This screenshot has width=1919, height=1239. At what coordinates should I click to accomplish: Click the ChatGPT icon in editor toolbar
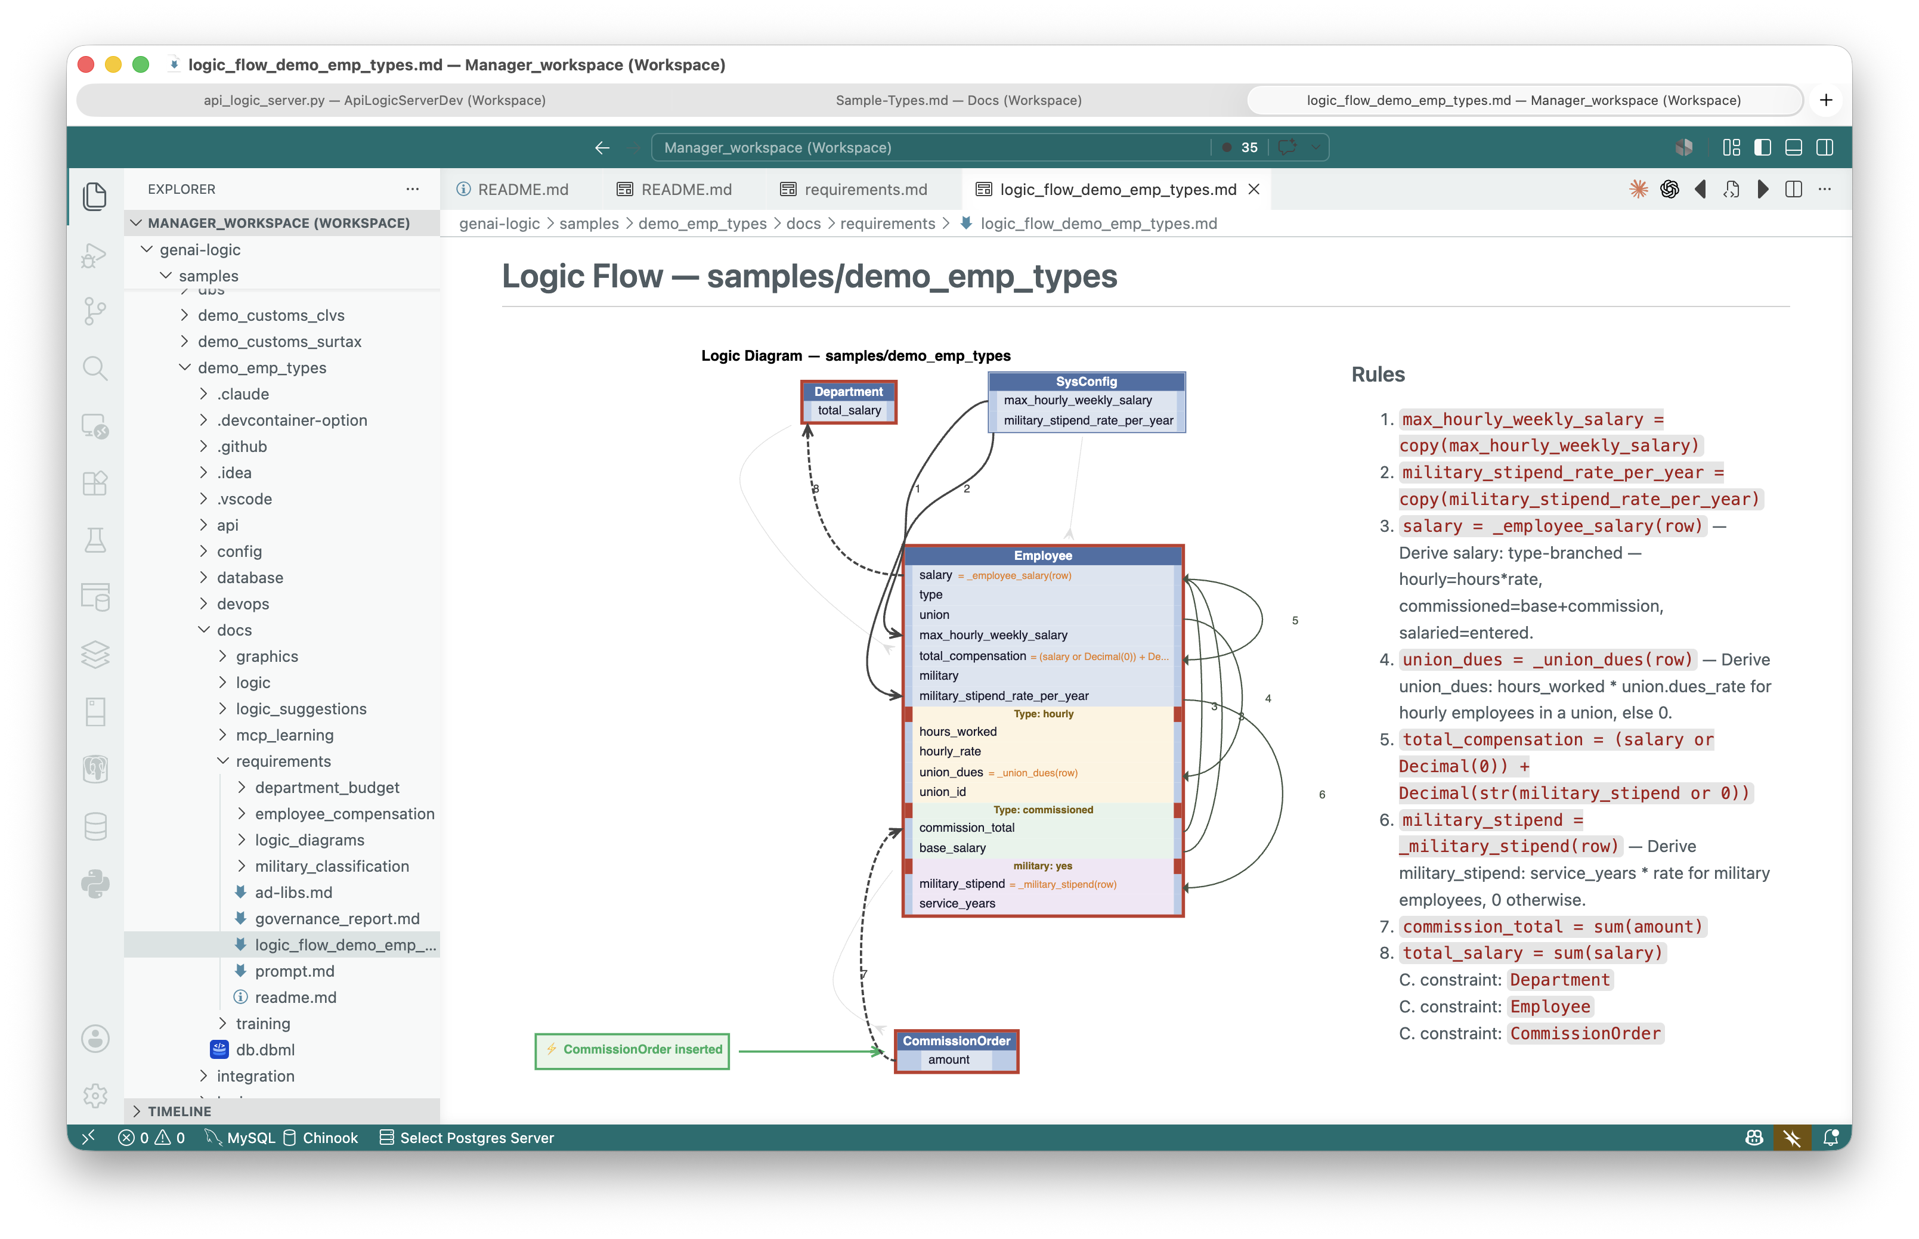click(1669, 190)
